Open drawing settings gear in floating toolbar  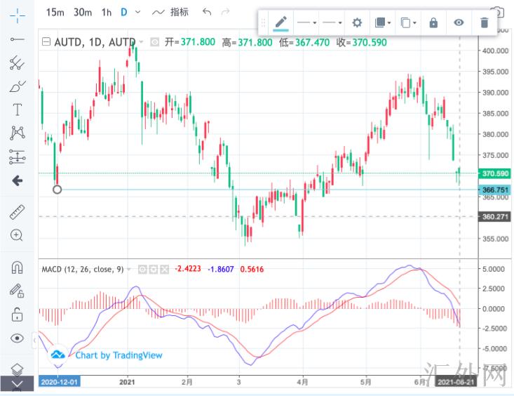357,22
